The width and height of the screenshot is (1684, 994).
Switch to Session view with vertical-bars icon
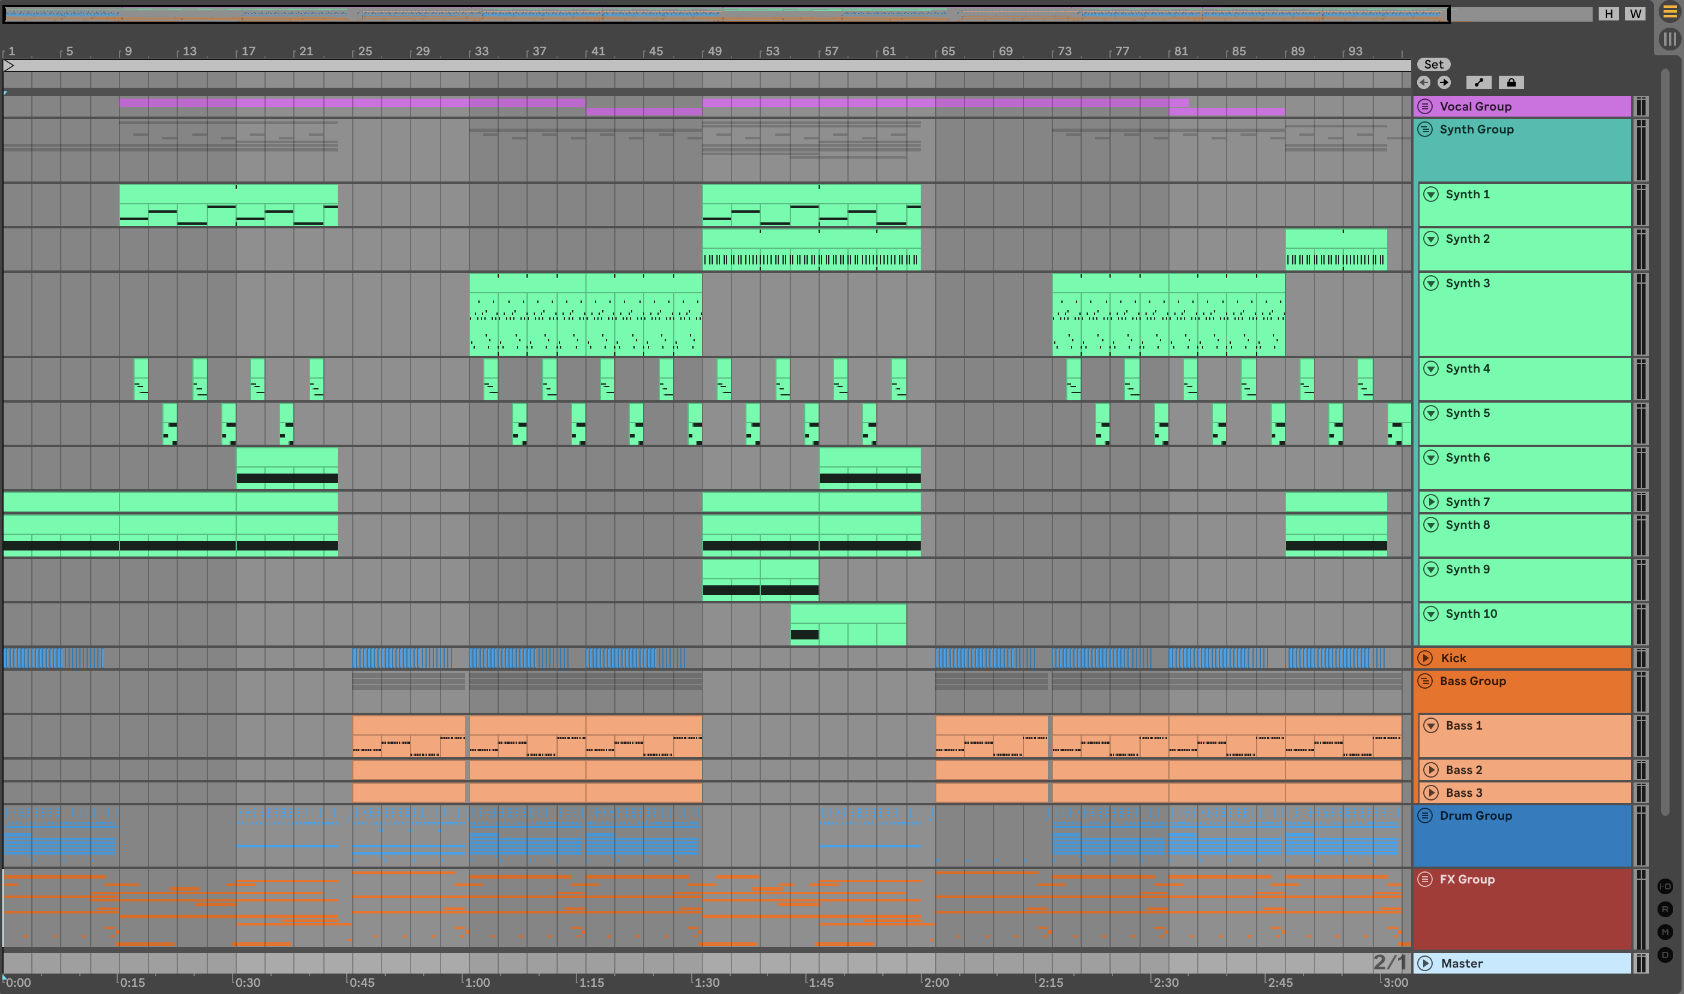coord(1669,39)
